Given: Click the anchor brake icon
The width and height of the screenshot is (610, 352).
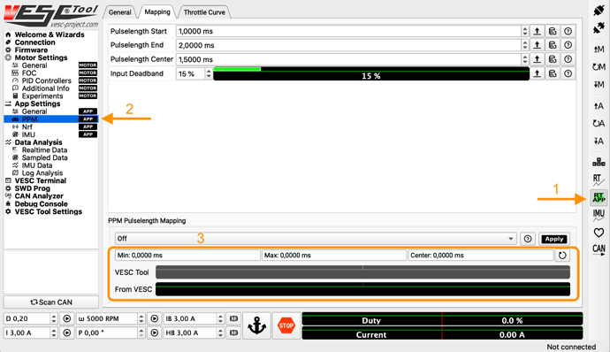Looking at the screenshot, I should tap(256, 325).
